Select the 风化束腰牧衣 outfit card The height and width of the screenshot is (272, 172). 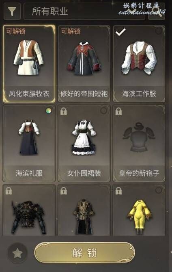[29, 63]
